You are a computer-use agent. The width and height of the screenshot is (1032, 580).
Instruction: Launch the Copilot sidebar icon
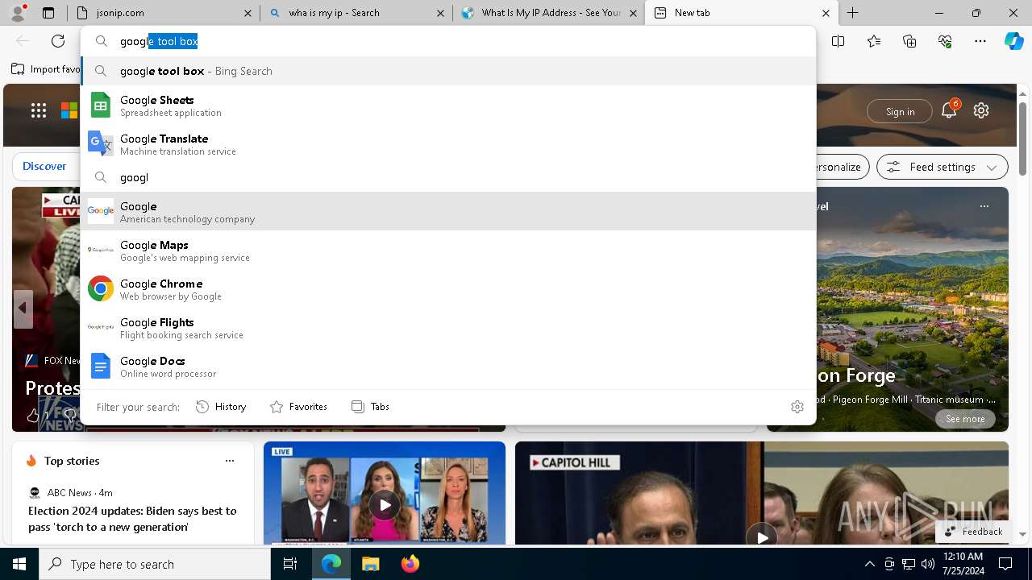tap(1013, 41)
